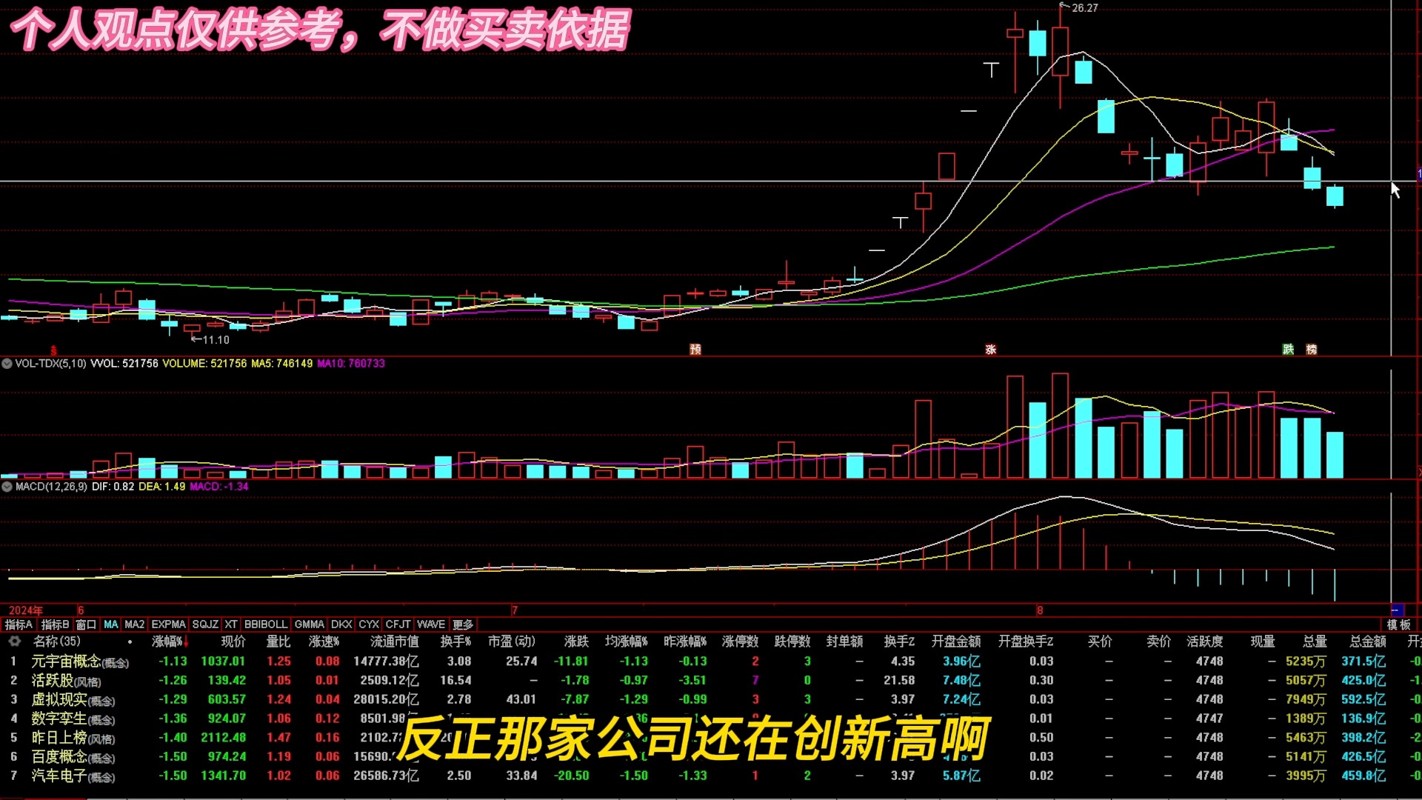Sort by 量比 column header
Viewport: 1422px width, 800px height.
(x=278, y=641)
